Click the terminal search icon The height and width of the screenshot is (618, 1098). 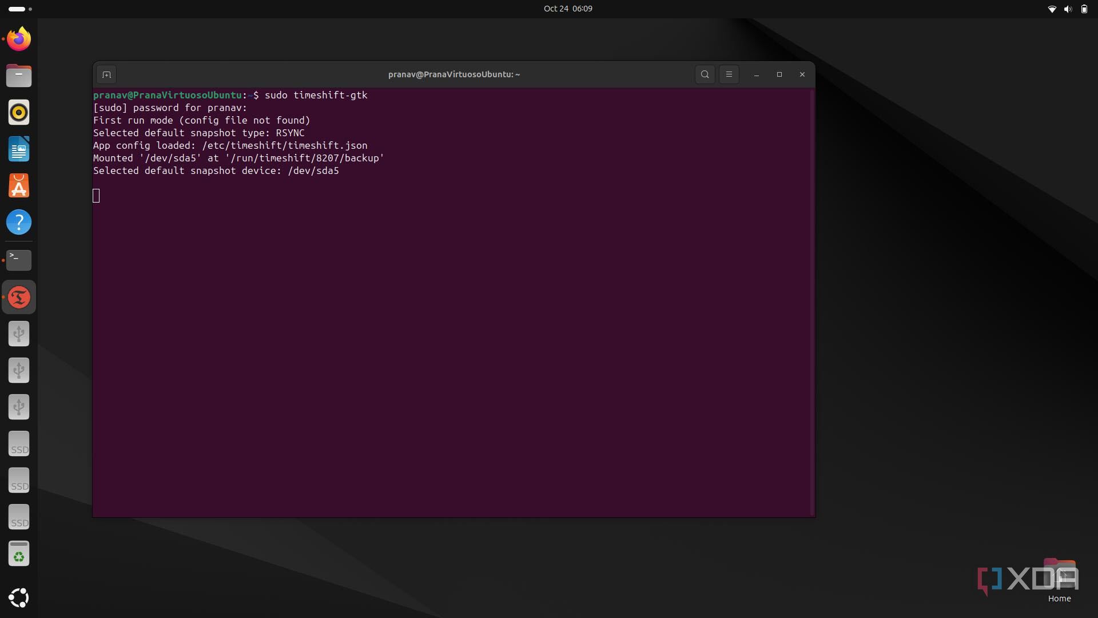[705, 74]
